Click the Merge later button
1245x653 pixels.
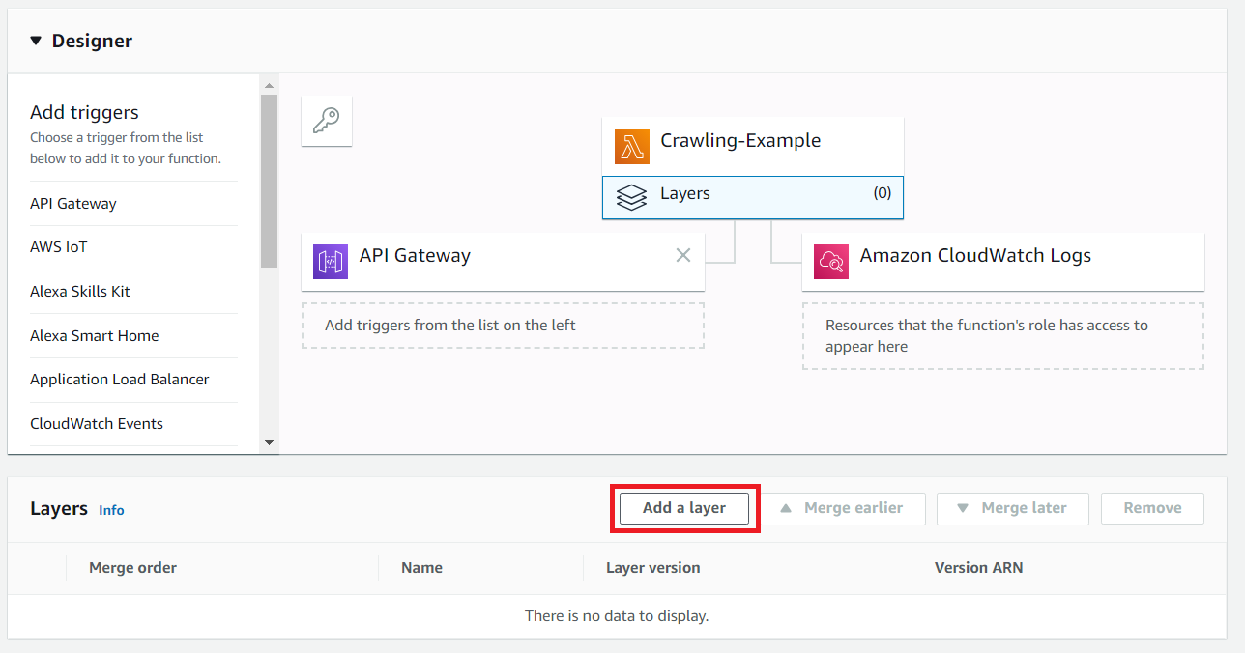pos(1013,508)
